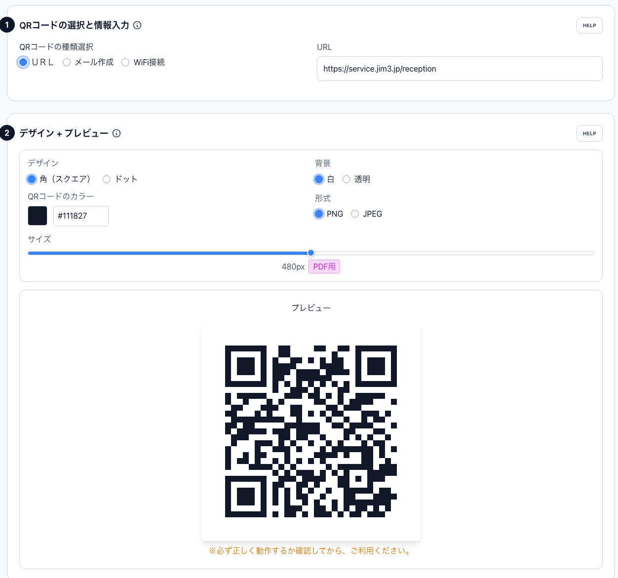Screen dimensions: 618x578
Task: Select the 角（スクエア）design option
Action: tap(32, 179)
